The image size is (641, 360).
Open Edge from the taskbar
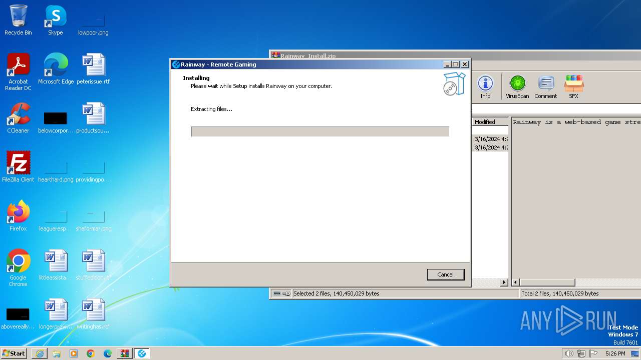(x=108, y=353)
